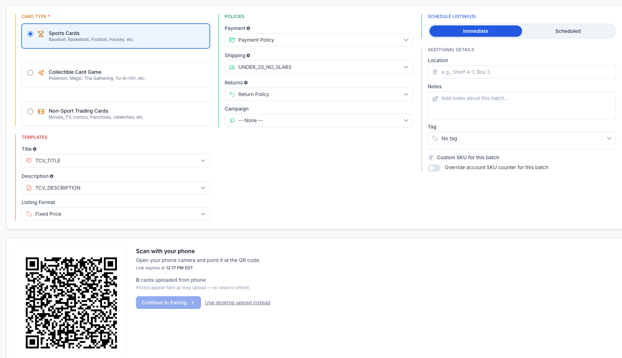The width and height of the screenshot is (622, 358).
Task: Open Description template settings gear
Action: coord(52,176)
